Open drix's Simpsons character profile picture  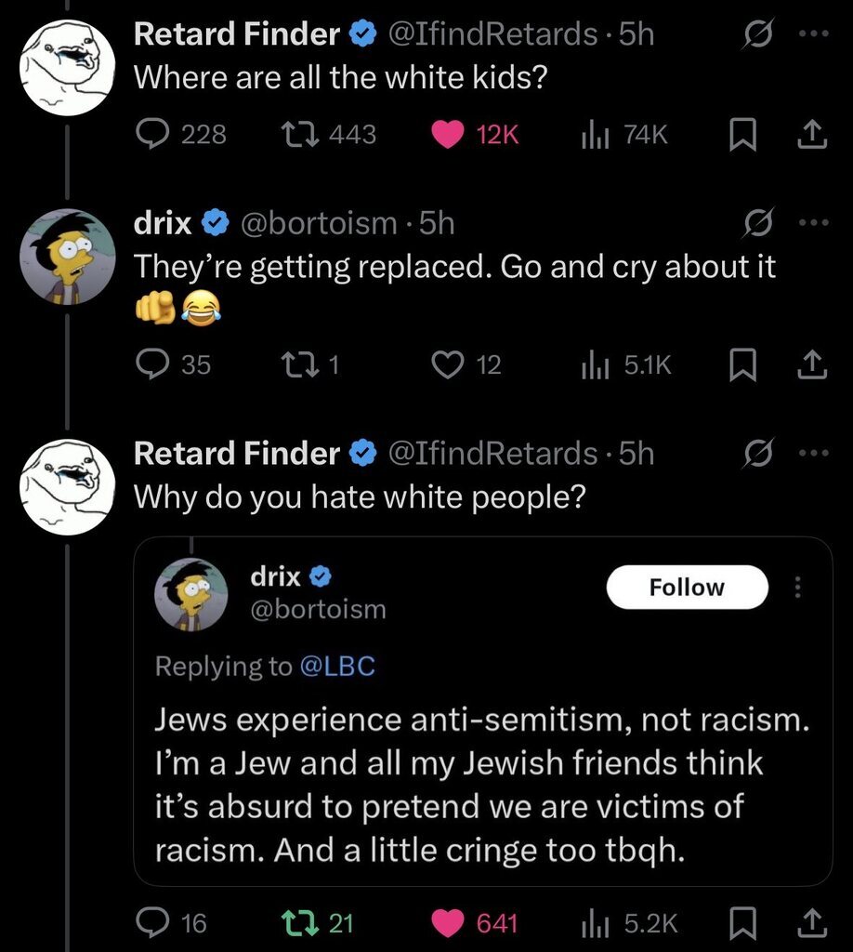[68, 256]
